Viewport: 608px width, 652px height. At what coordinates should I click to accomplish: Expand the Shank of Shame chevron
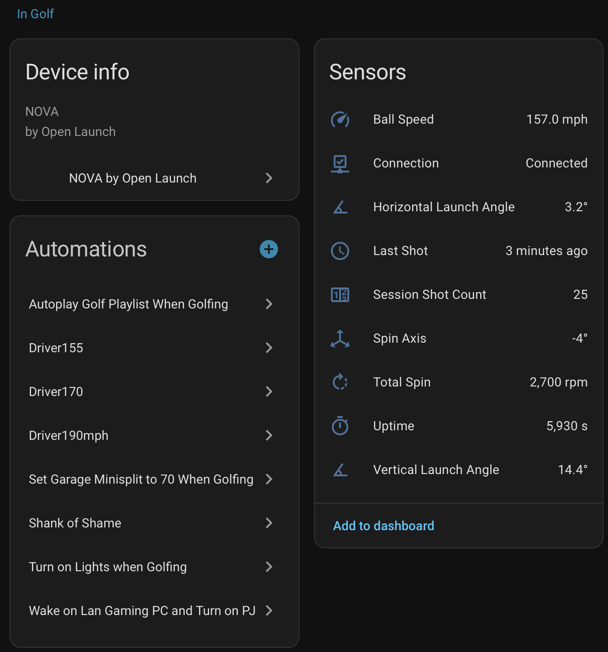[x=269, y=523]
